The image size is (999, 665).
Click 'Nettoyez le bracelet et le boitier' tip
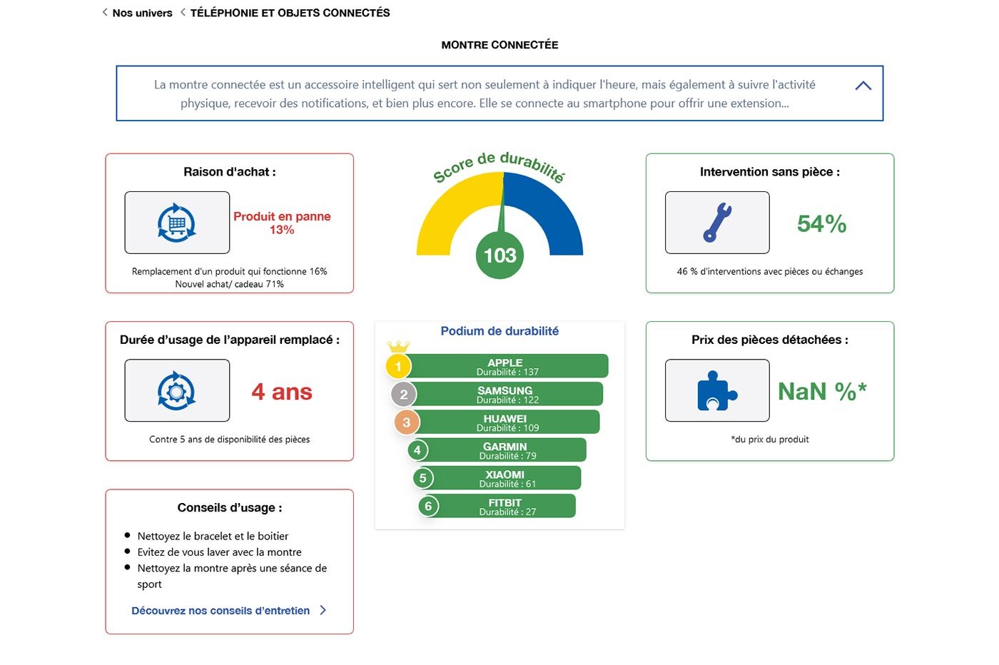pos(213,536)
